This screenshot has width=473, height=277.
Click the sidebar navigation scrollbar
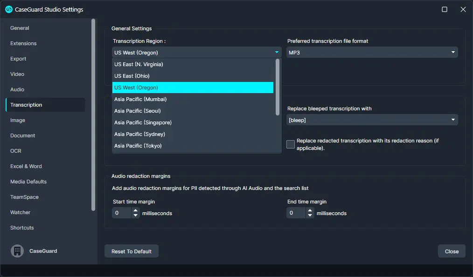coord(93,115)
